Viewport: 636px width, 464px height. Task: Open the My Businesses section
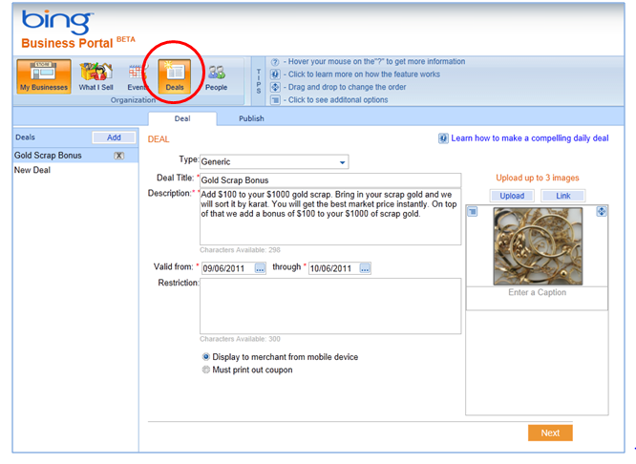click(44, 75)
